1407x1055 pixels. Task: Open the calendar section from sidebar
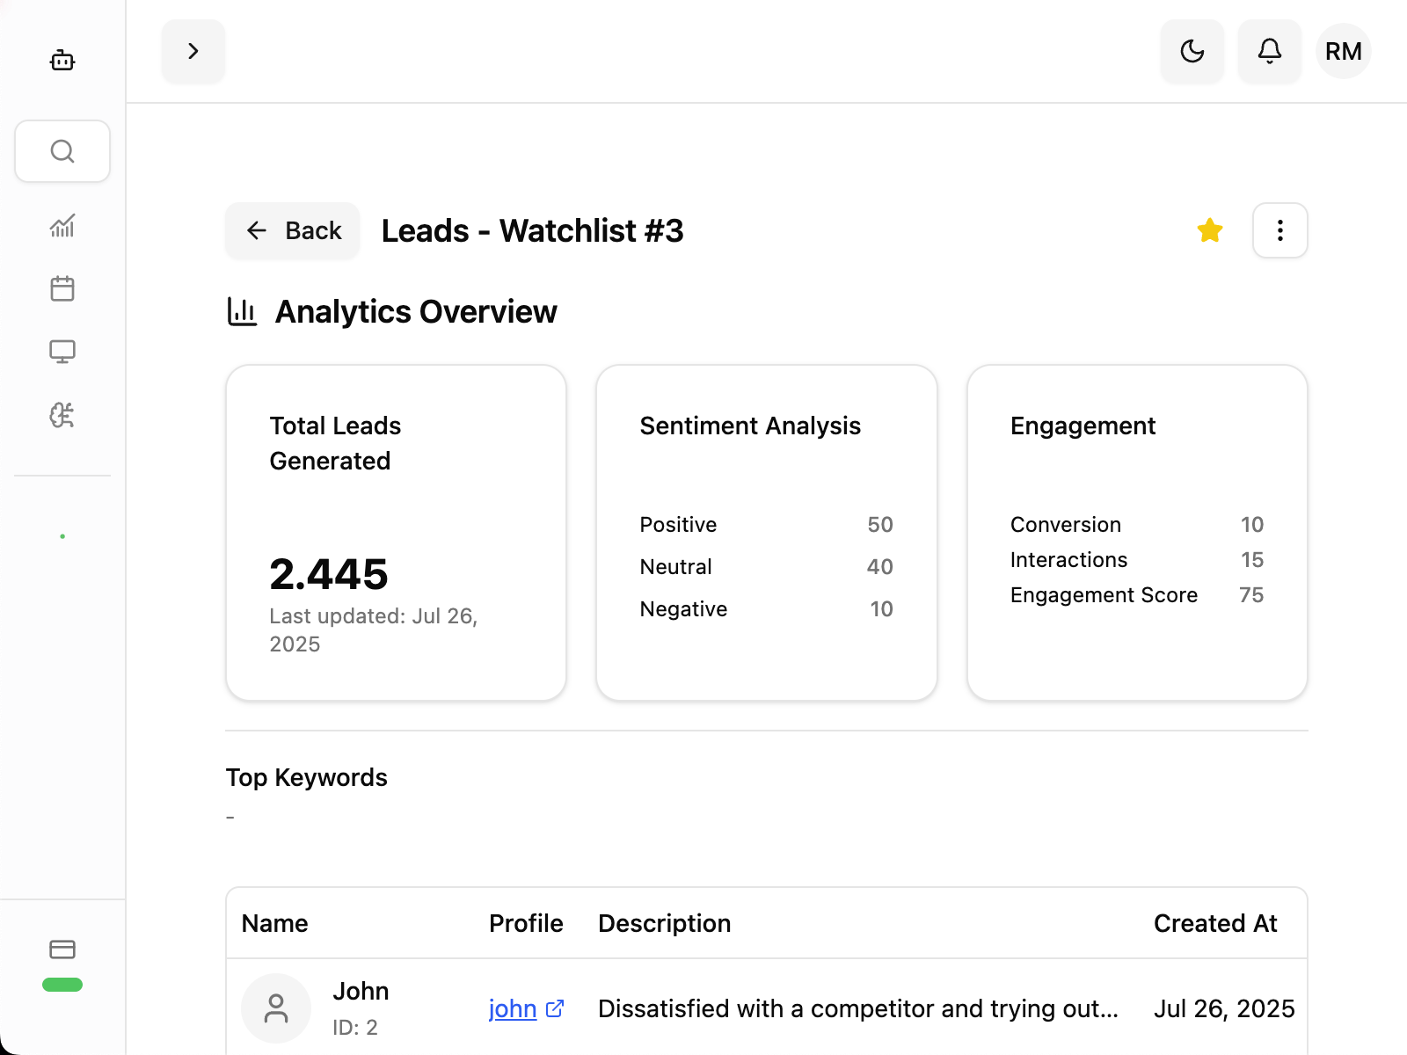click(62, 288)
